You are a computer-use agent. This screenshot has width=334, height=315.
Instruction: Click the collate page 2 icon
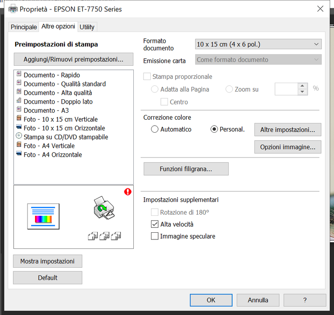[x=104, y=236]
